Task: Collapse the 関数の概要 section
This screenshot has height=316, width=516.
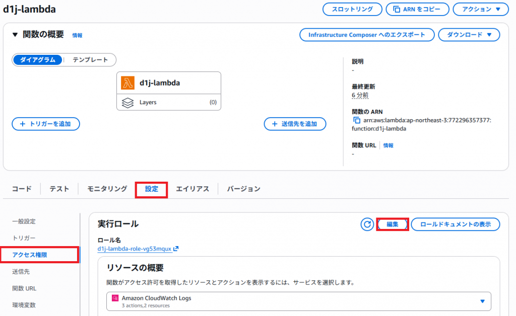Action: pyautogui.click(x=15, y=35)
